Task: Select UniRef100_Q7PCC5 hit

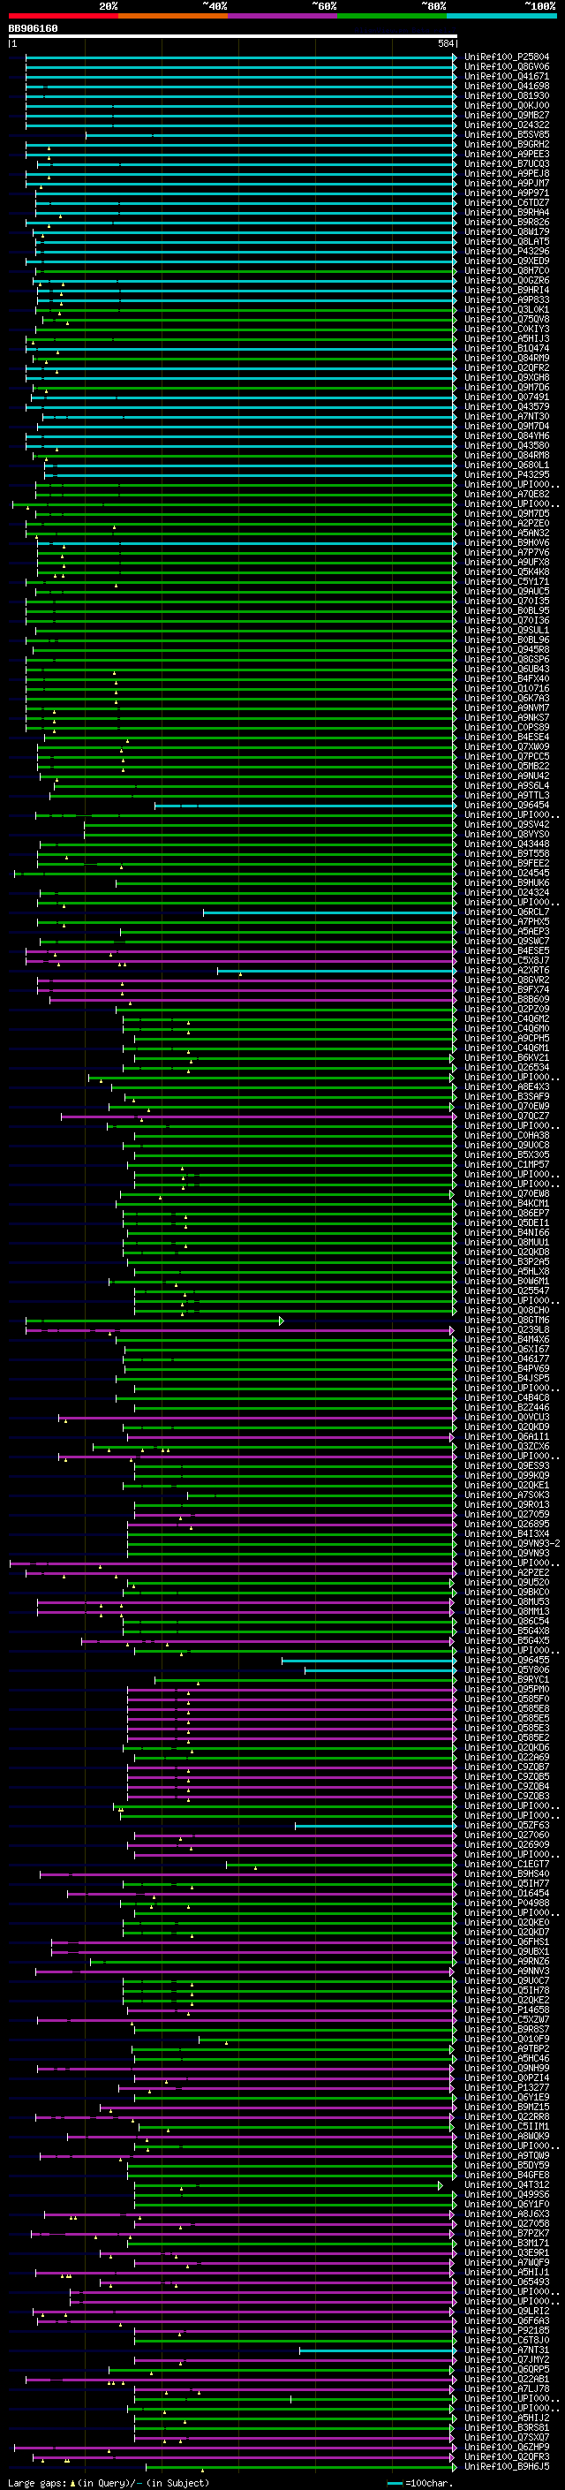Action: [507, 756]
